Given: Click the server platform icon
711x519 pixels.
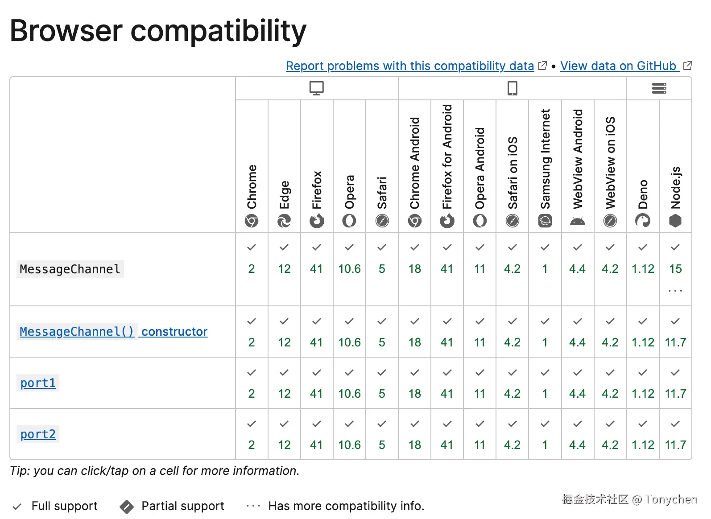Looking at the screenshot, I should pos(659,88).
